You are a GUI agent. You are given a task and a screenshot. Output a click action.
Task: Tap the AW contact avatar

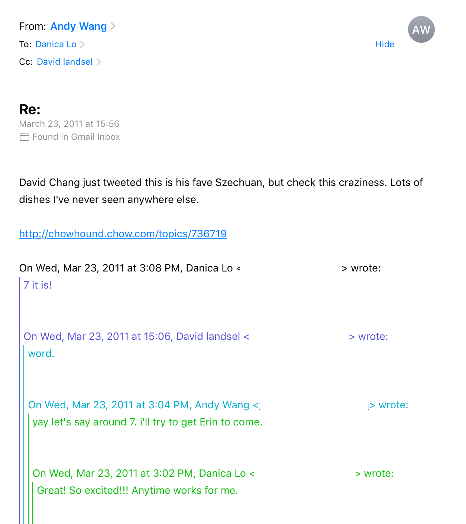coord(421,29)
